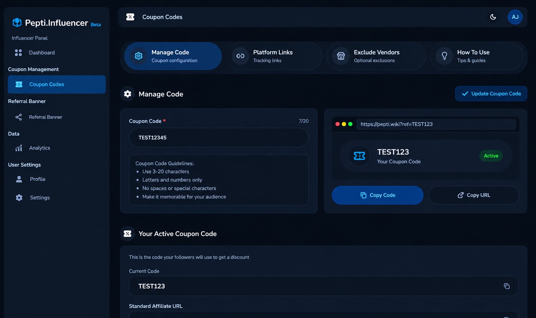The width and height of the screenshot is (536, 318).
Task: Click the gear icon beside Manage Code heading
Action: coord(127,94)
